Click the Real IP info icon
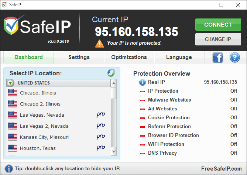 pyautogui.click(x=143, y=82)
